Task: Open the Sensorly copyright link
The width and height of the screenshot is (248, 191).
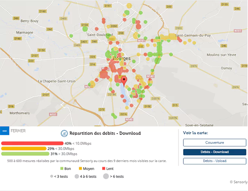Action: 238,182
